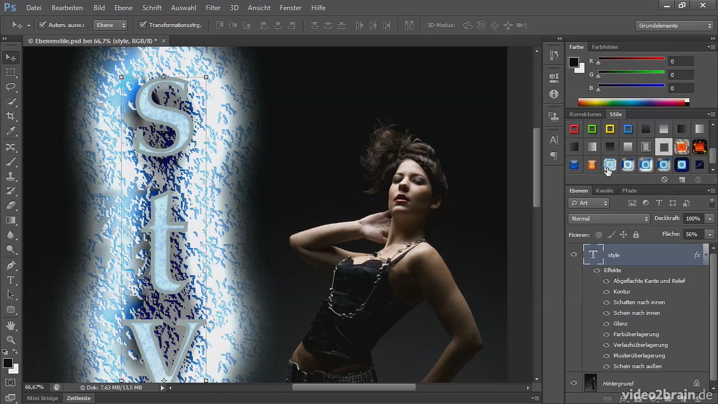Toggle Quick Mask mode icon
718x404 pixels.
pos(11,383)
